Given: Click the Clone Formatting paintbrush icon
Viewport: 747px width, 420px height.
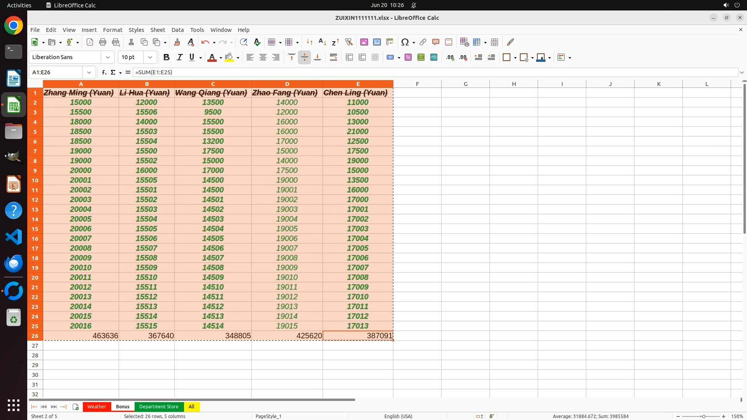Looking at the screenshot, I should point(177,42).
